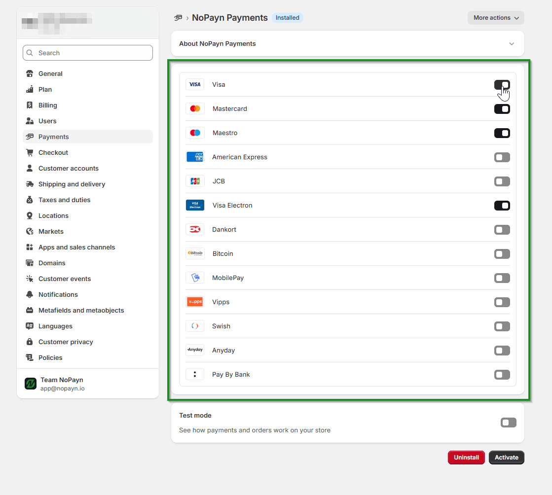Viewport: 552px width, 495px height.
Task: Click the Mastercard circles logo
Action: click(195, 108)
